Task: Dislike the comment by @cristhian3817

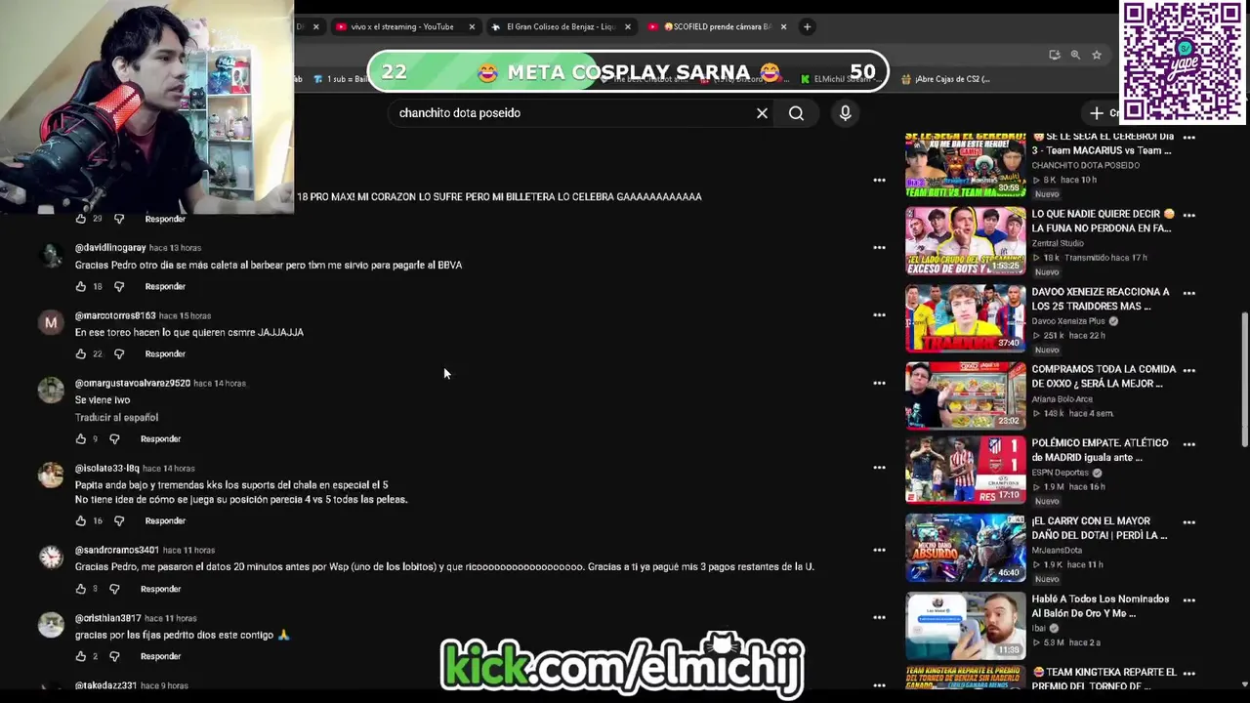Action: tap(114, 656)
